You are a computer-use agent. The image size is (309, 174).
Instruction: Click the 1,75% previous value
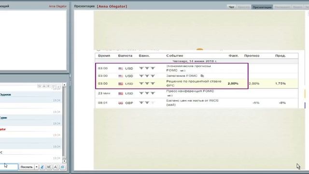coord(281,84)
